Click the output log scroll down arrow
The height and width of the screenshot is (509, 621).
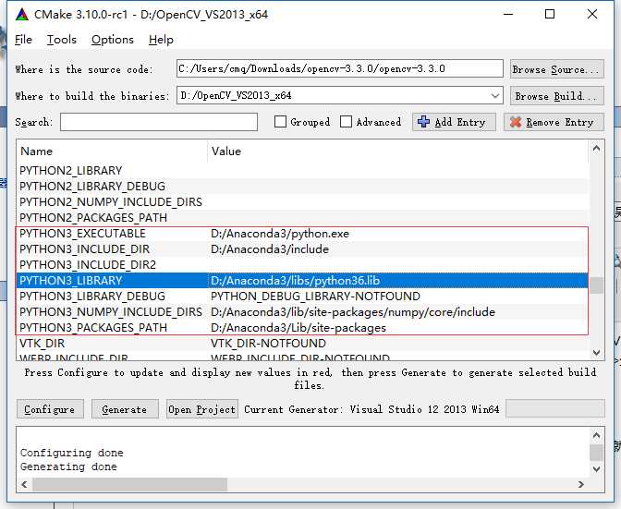point(596,469)
